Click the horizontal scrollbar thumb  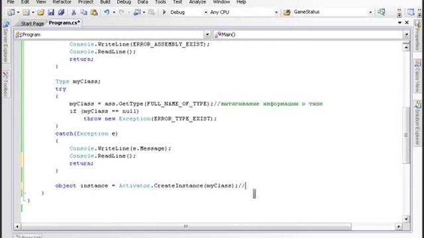click(186, 226)
